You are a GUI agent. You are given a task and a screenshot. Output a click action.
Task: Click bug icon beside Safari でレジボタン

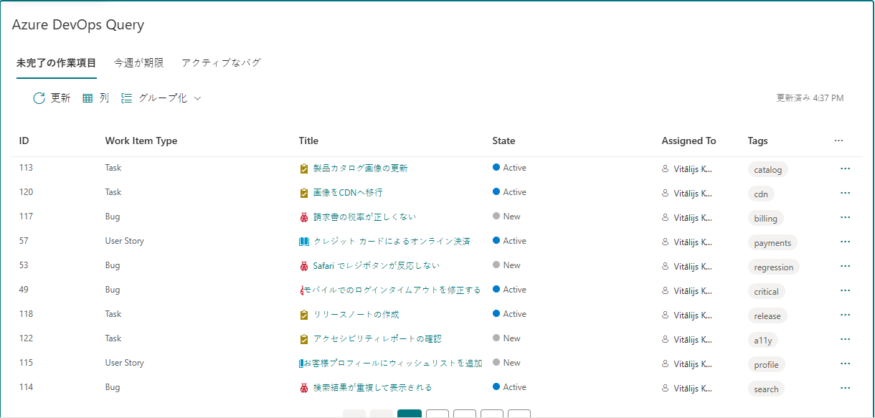(x=304, y=266)
